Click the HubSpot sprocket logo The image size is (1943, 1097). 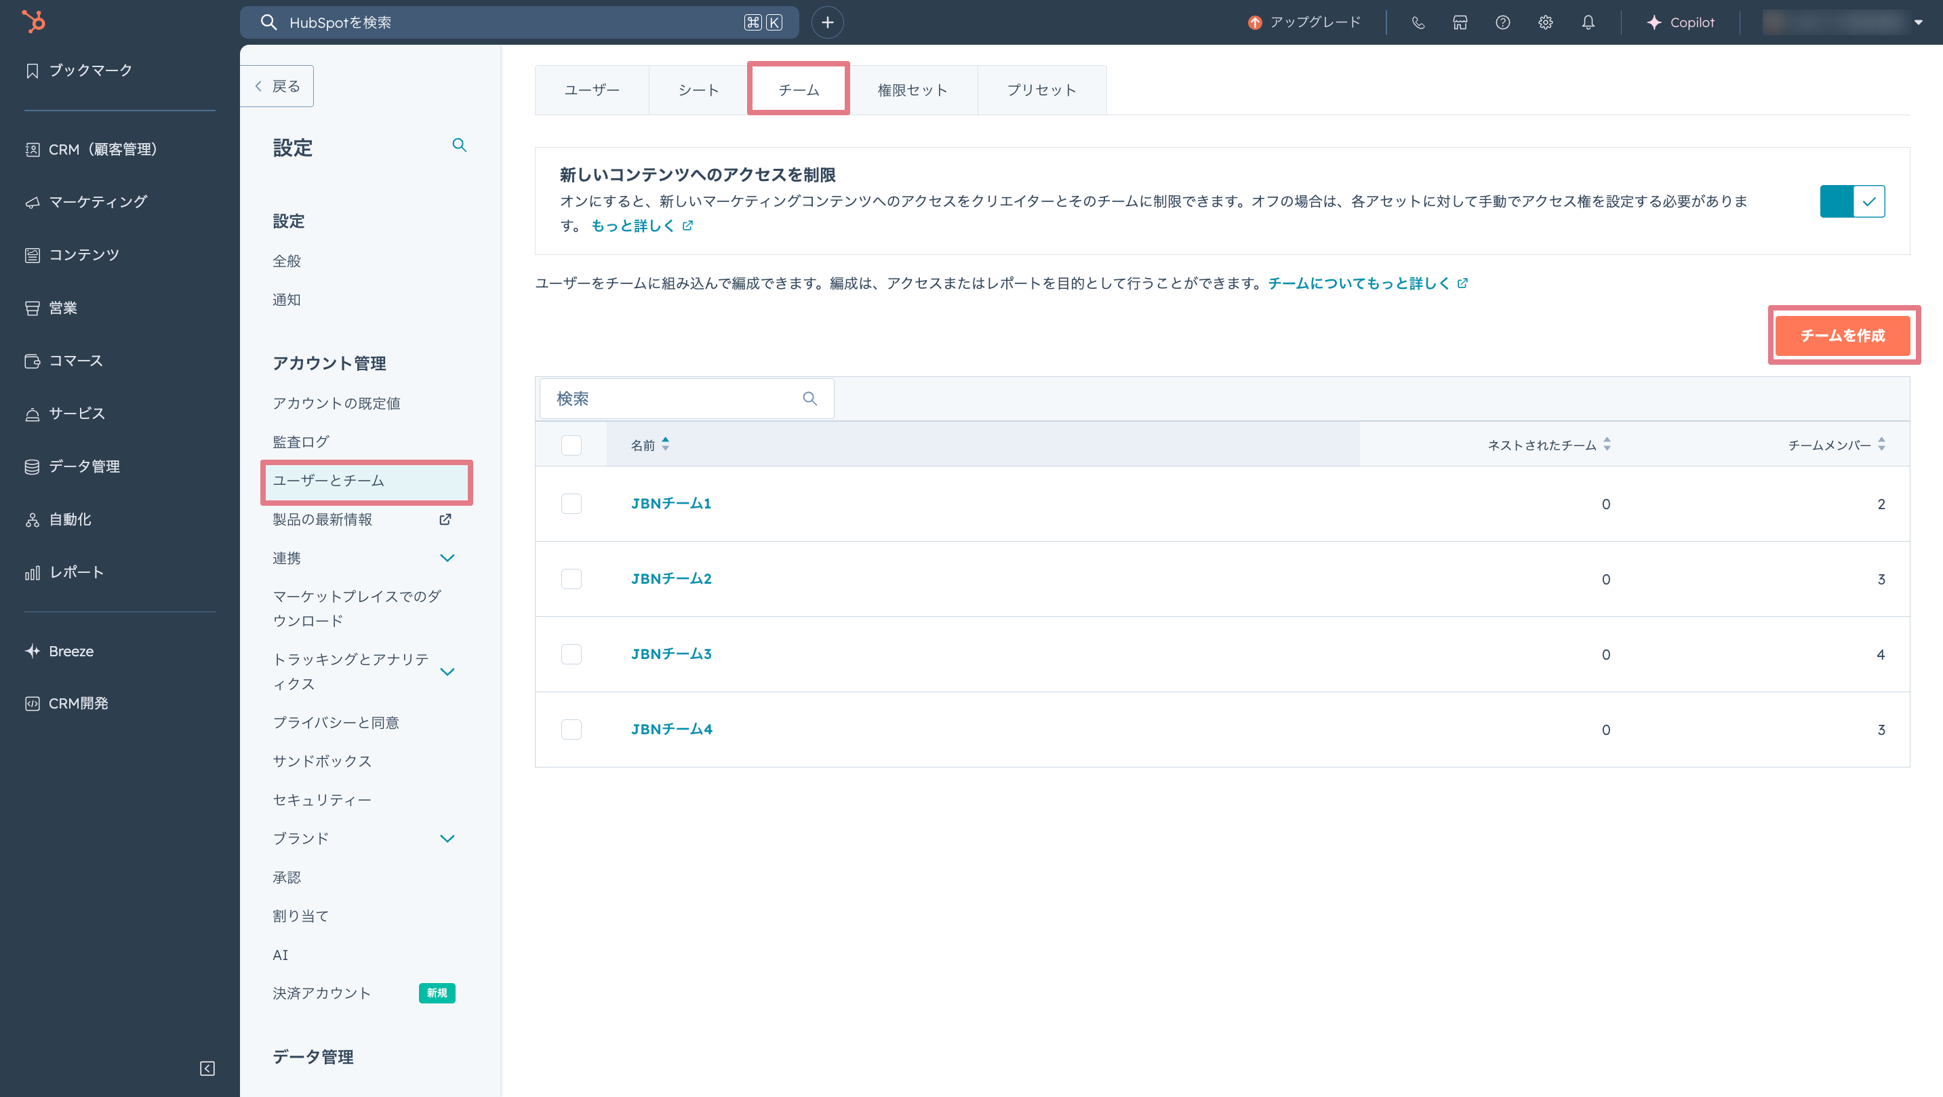(x=33, y=21)
